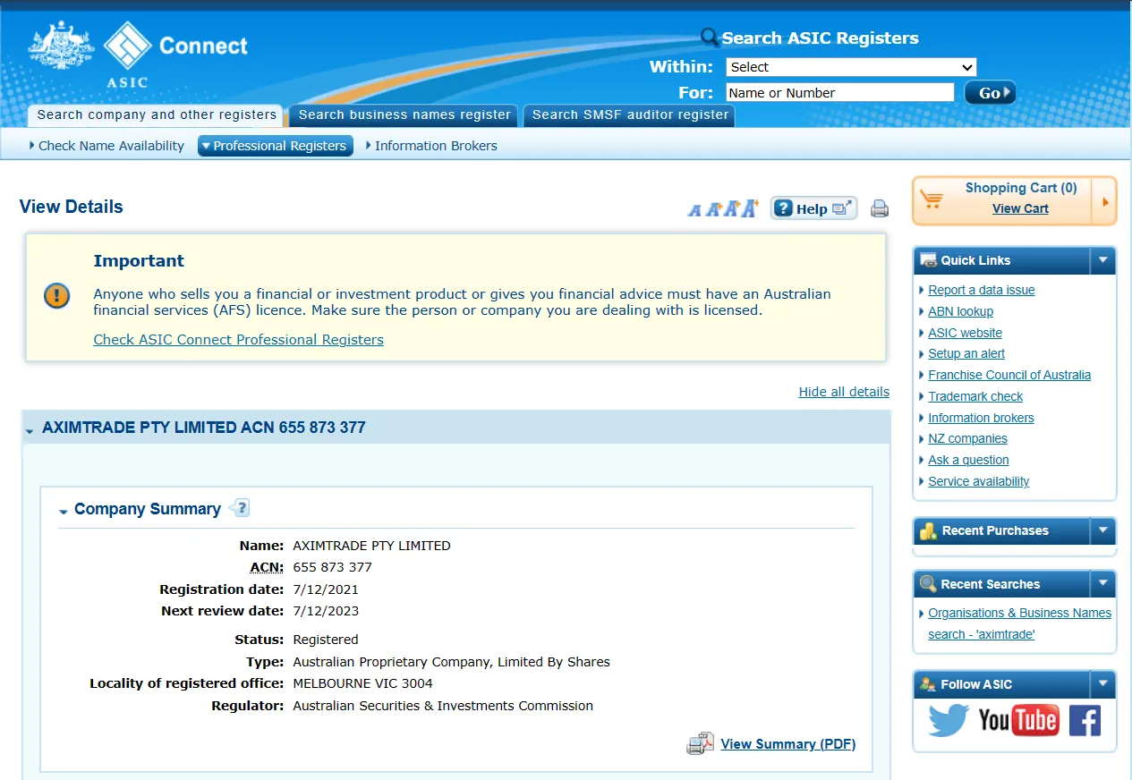Click the shopping cart icon
1132x780 pixels.
[932, 199]
